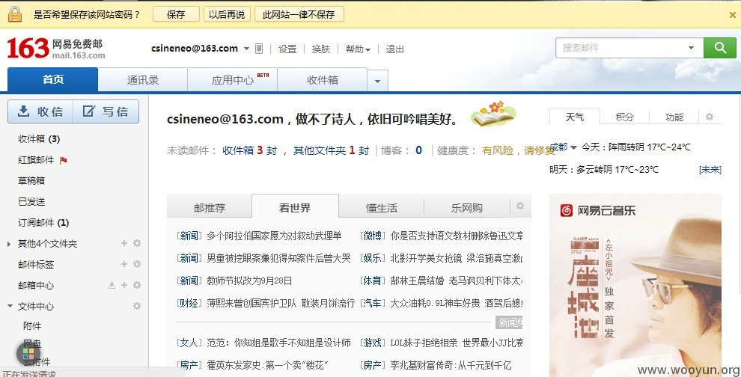Open gear settings for 其他4个文件夹
The image size is (741, 377).
pos(137,243)
